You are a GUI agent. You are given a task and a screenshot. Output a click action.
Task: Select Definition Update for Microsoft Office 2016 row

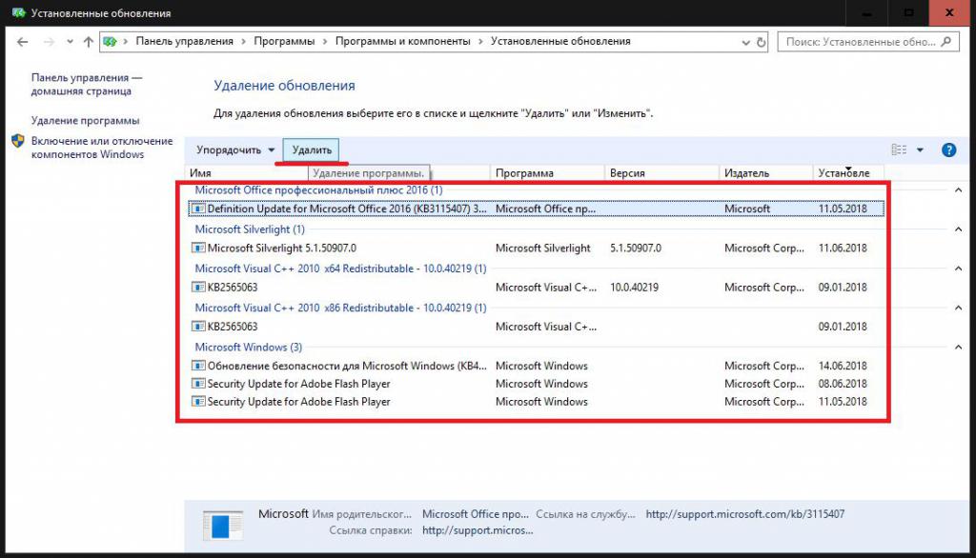pyautogui.click(x=536, y=209)
